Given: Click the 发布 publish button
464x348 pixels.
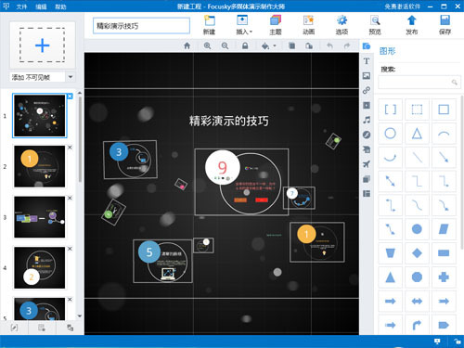Looking at the screenshot, I should click(x=411, y=25).
